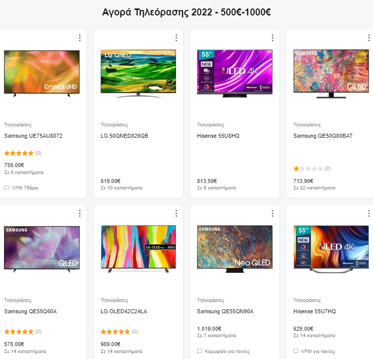Open LG OLED42C24LA product title
Screen dimensions: 373x359
124,311
